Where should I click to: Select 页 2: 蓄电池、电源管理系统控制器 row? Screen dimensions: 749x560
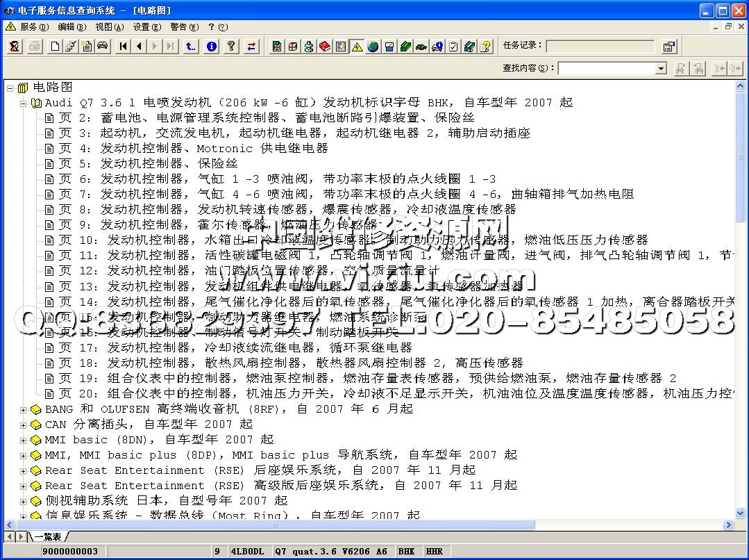[260, 117]
